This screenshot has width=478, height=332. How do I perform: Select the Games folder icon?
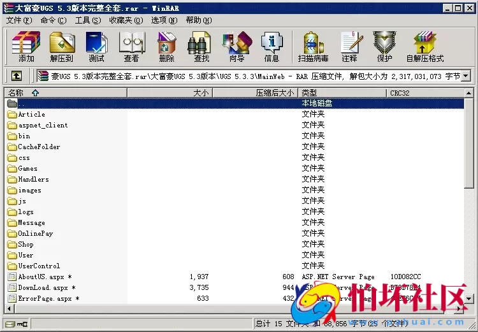[12, 169]
